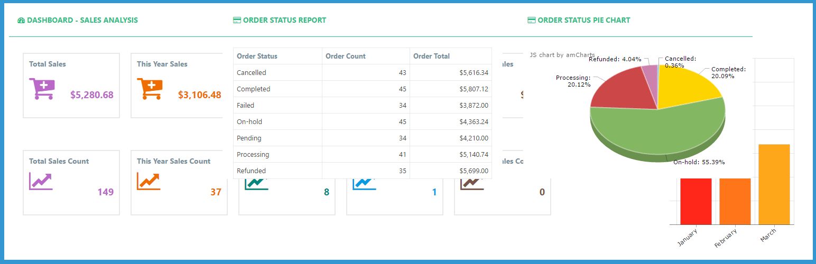The width and height of the screenshot is (816, 264).
Task: Open the JS chart by amCharts link
Action: pyautogui.click(x=562, y=55)
